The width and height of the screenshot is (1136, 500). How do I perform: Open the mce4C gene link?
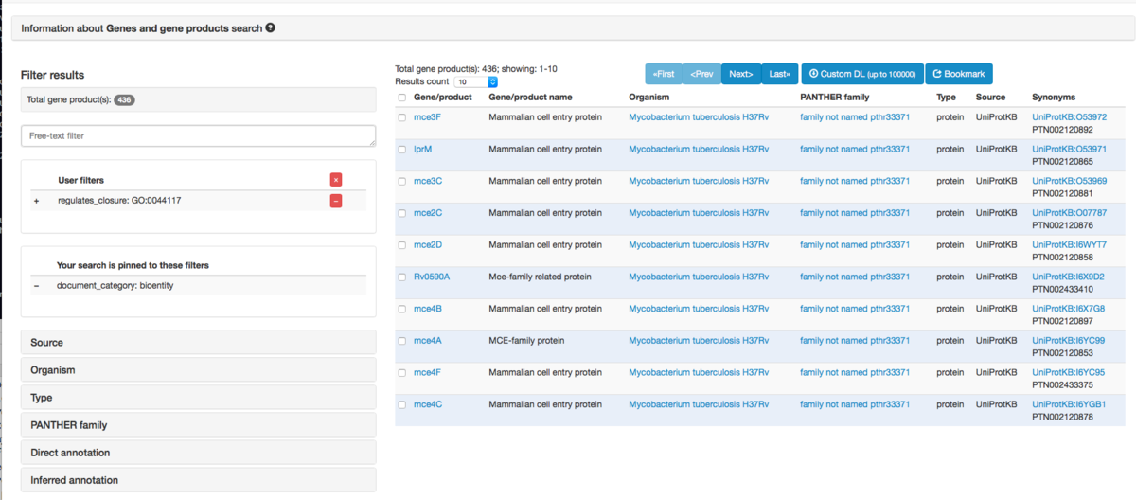(x=428, y=404)
